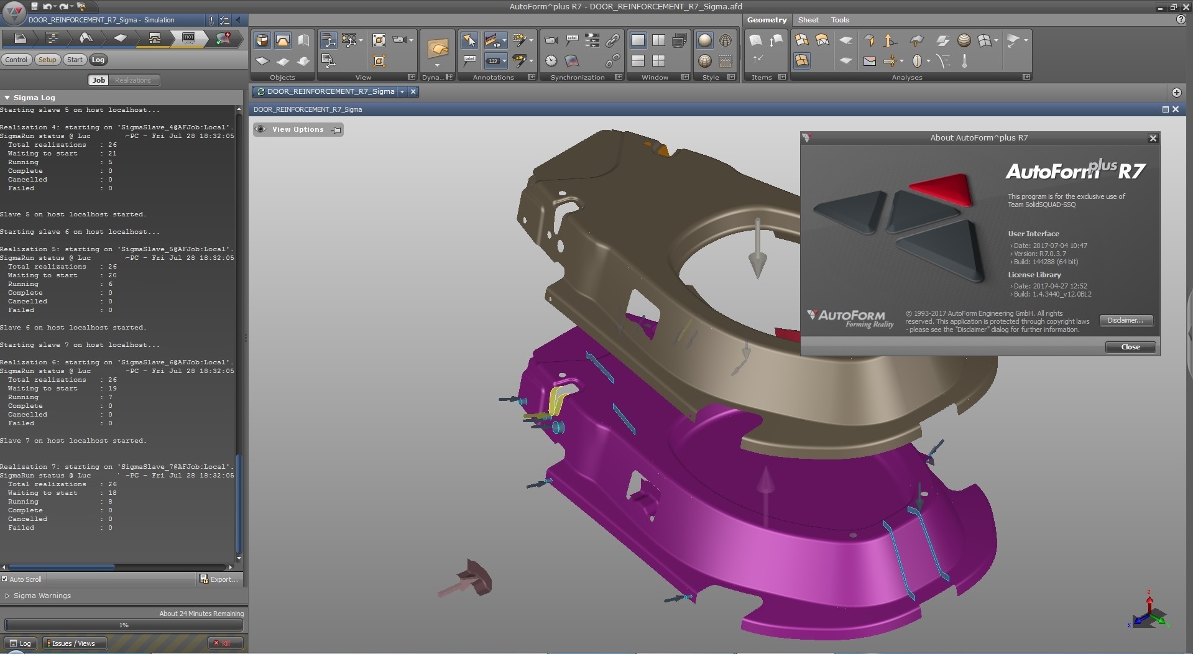The width and height of the screenshot is (1193, 654).
Task: Open the help question mark icon
Action: [1181, 20]
